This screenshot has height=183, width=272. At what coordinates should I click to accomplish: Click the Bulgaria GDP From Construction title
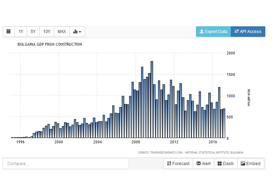pyautogui.click(x=50, y=44)
